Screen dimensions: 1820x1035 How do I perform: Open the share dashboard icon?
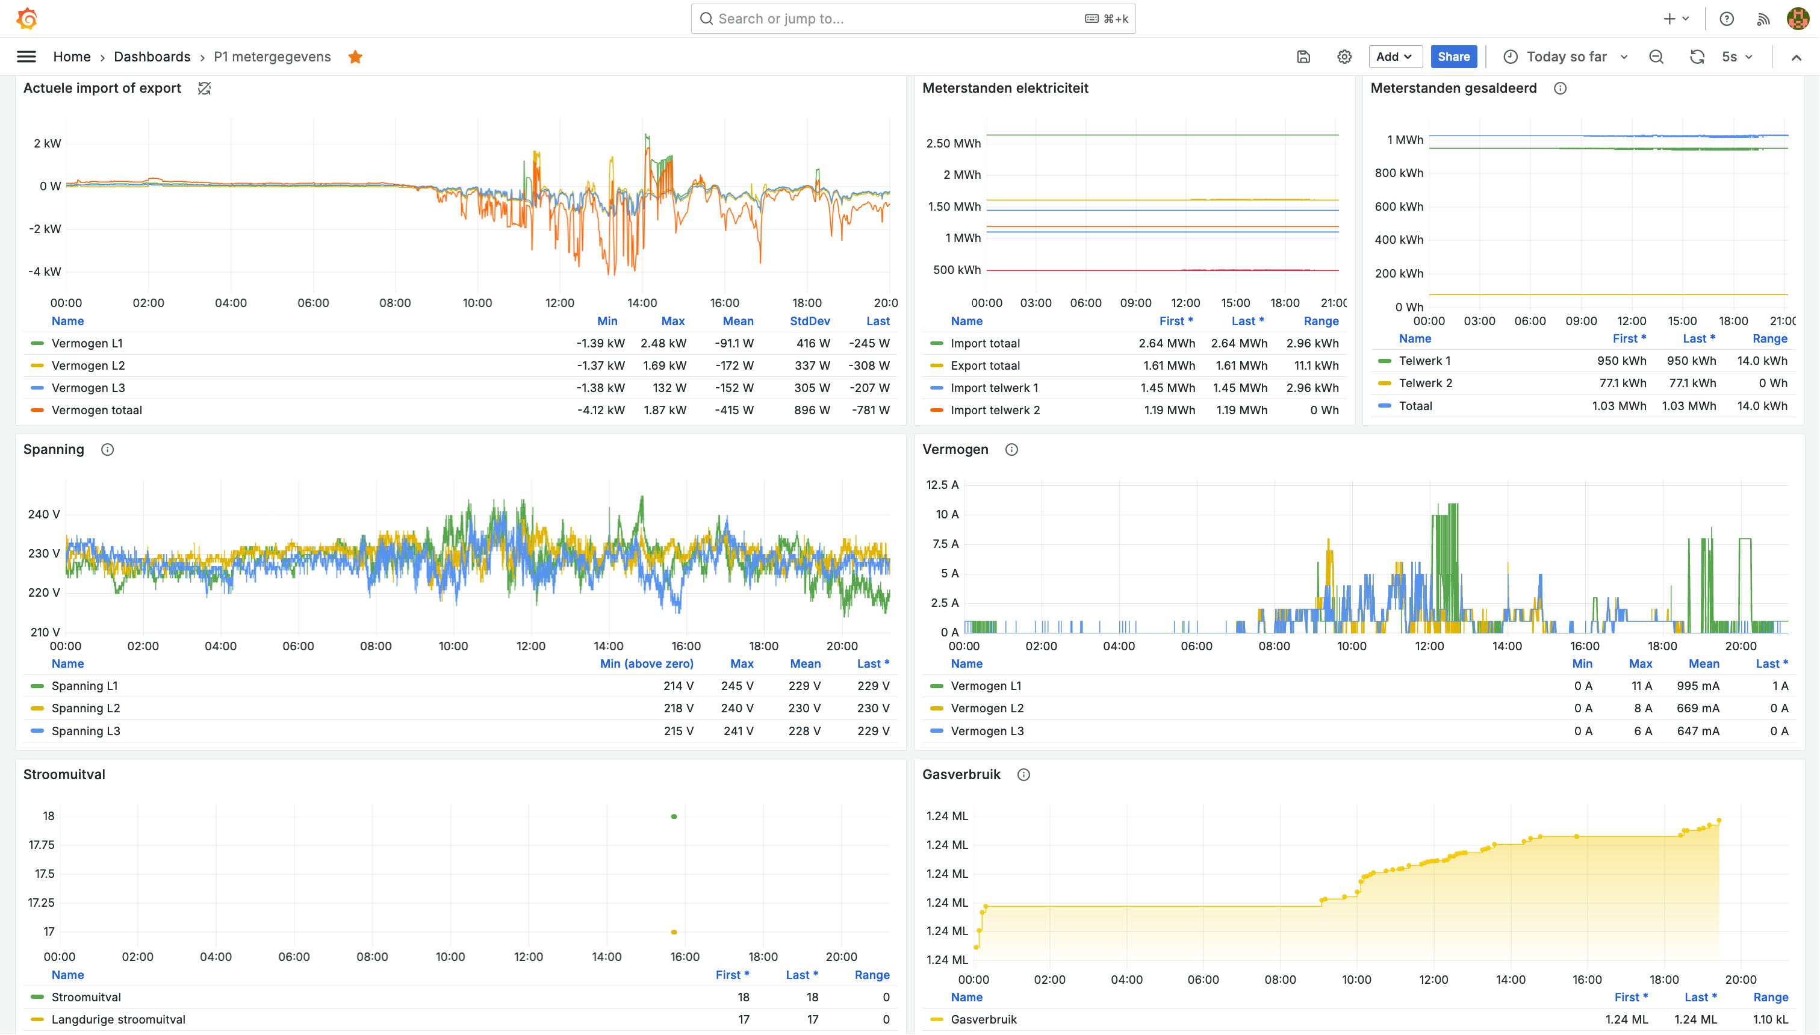click(x=1454, y=56)
